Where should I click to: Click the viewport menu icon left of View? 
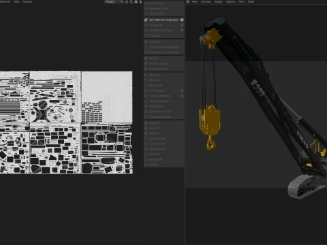pos(188,1)
